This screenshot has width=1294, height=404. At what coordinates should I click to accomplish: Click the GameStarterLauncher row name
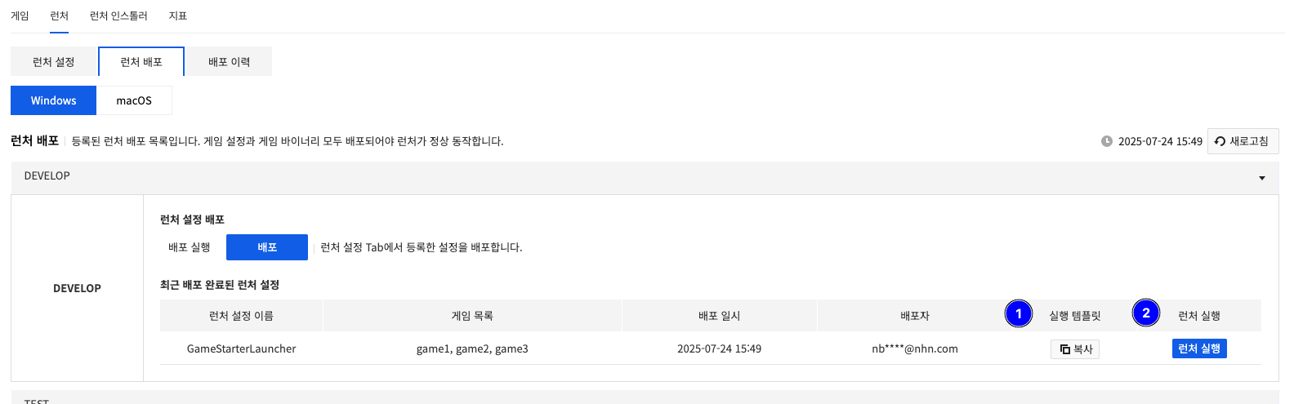241,349
